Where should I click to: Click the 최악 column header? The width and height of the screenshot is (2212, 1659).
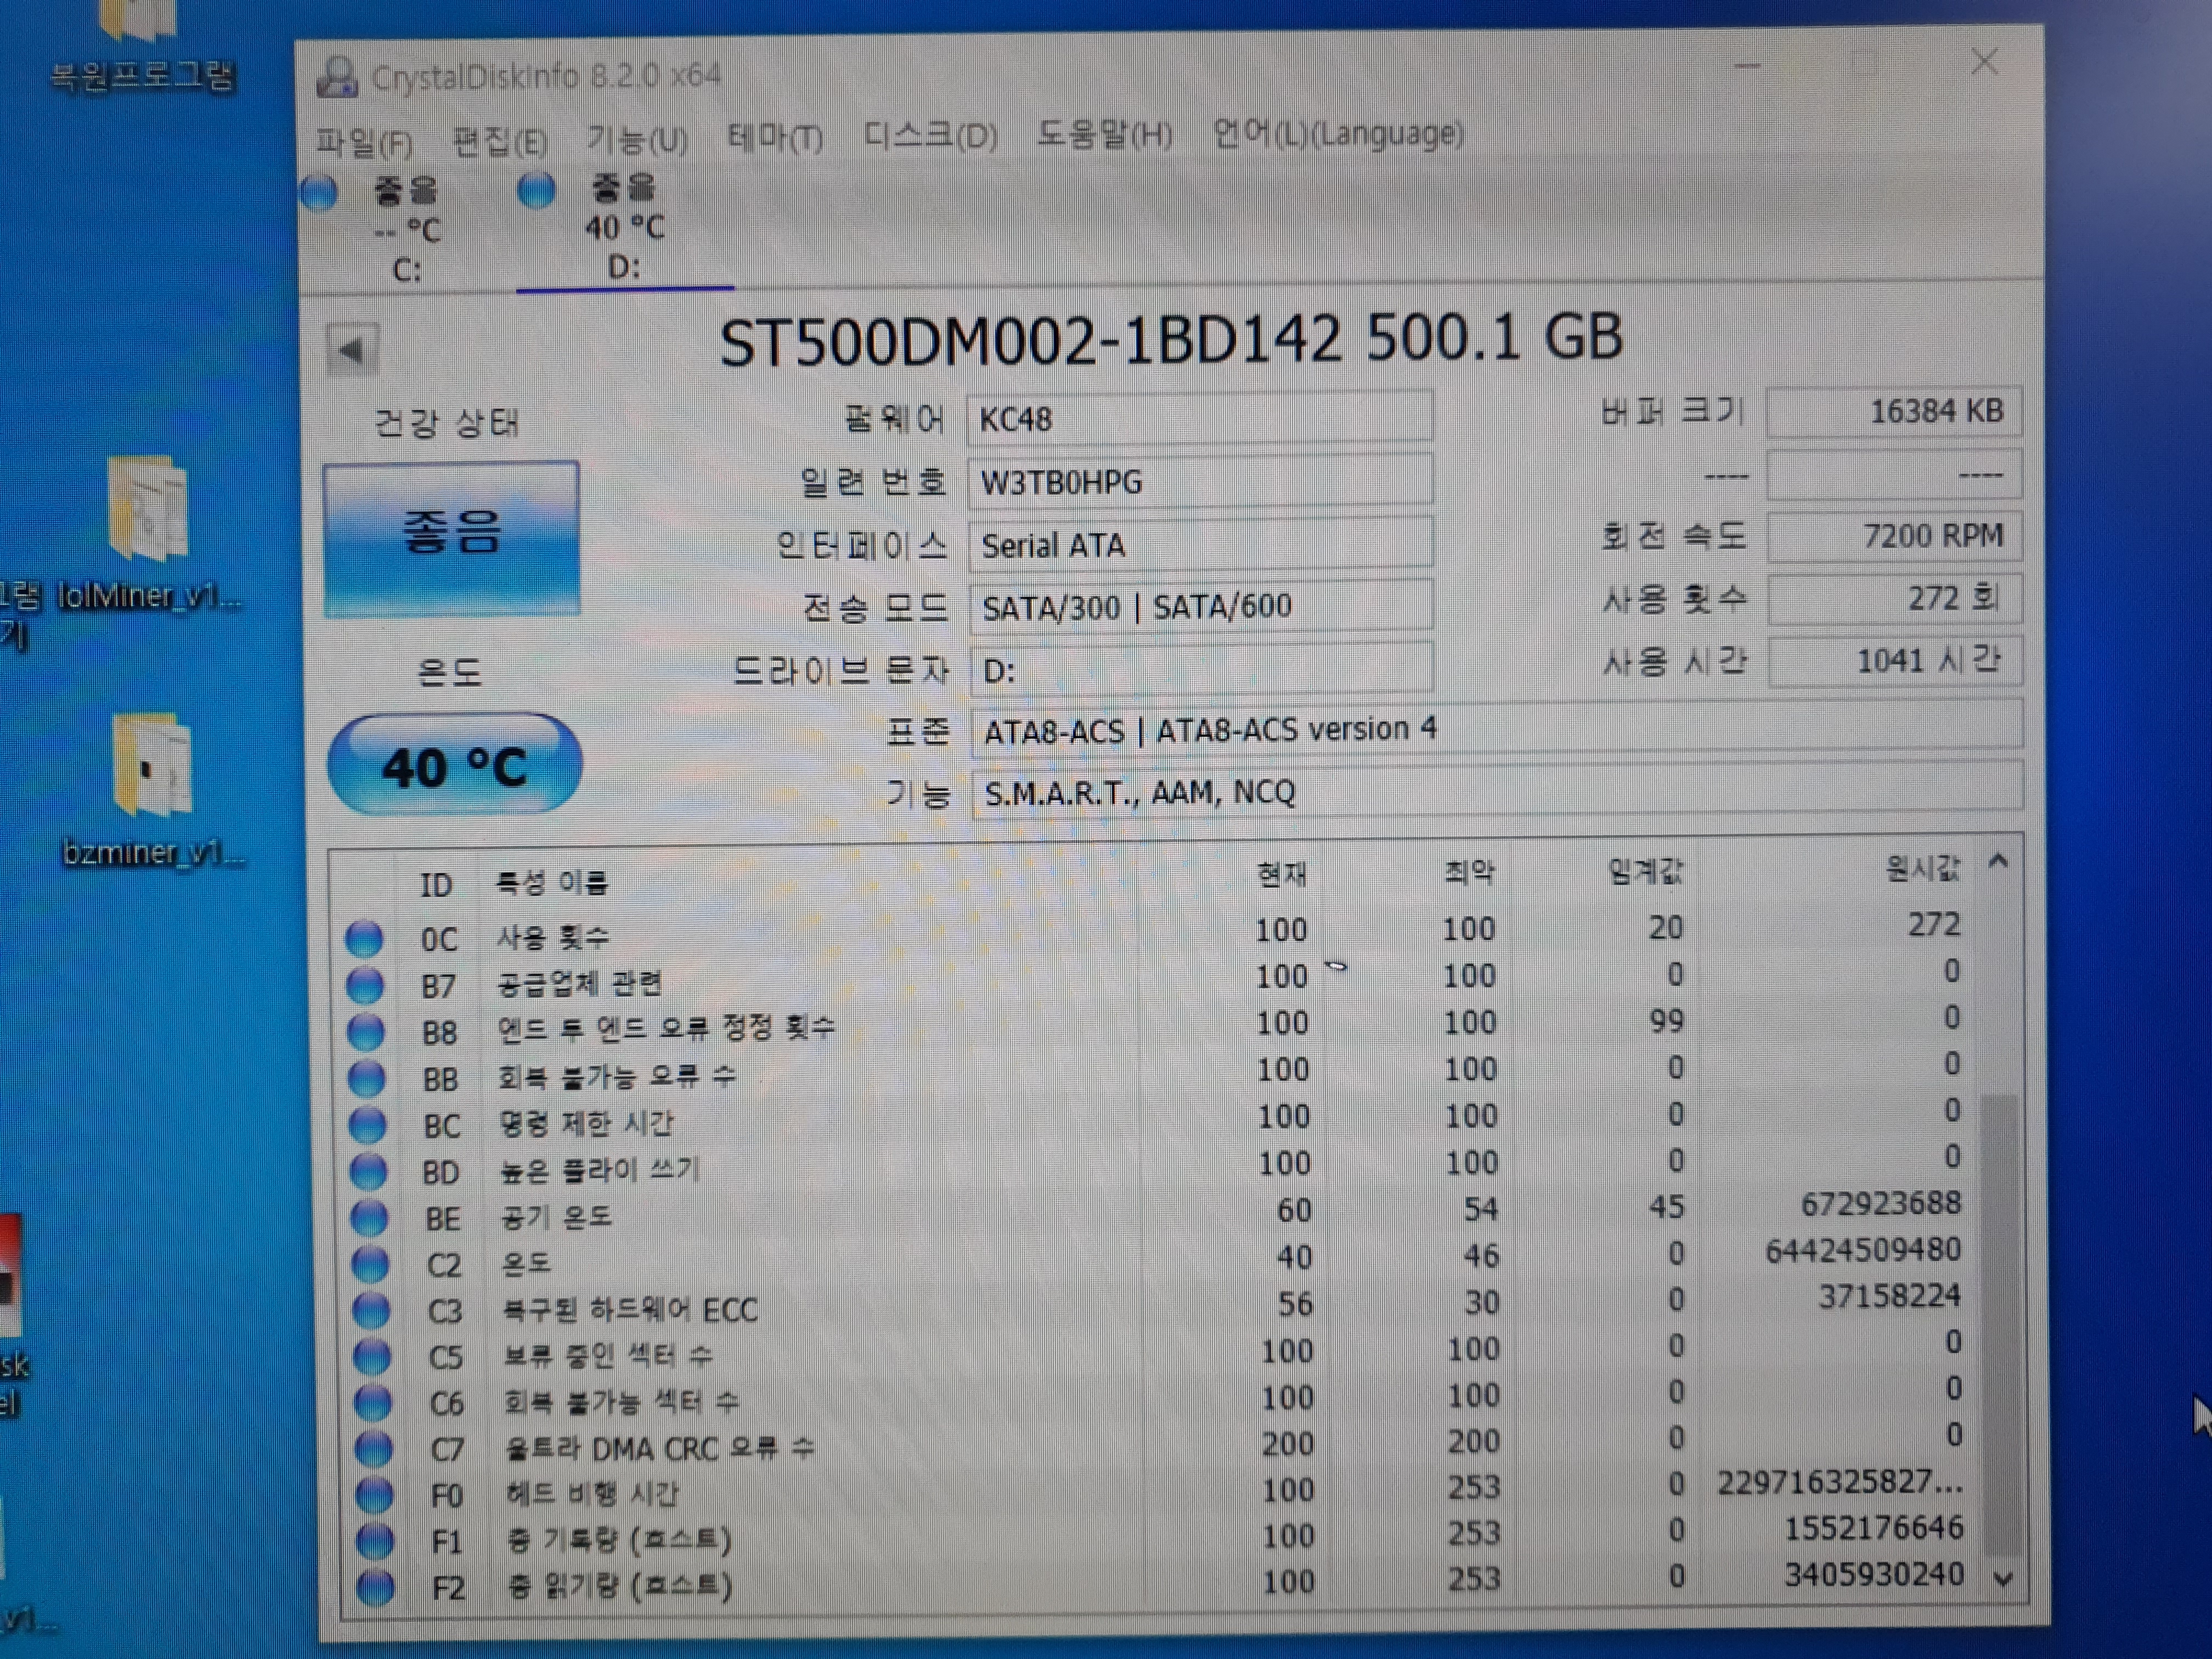point(1469,872)
